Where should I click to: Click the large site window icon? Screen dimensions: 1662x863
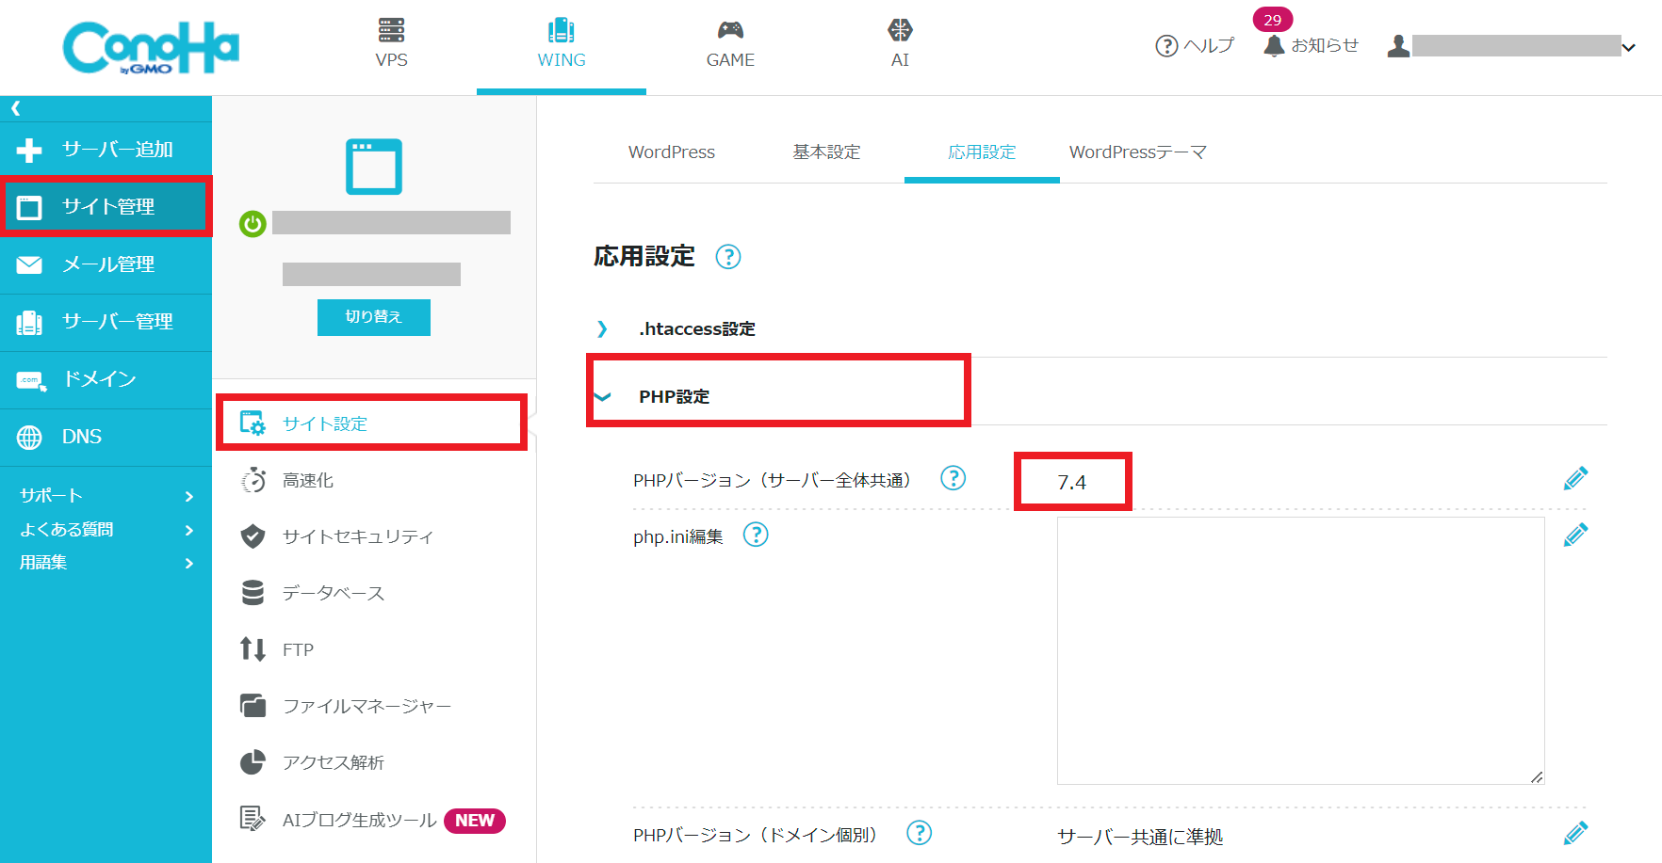pyautogui.click(x=374, y=167)
